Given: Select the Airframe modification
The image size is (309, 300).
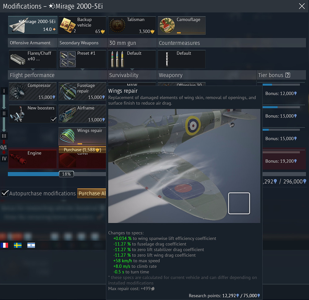Looking at the screenshot, I should coord(83,114).
